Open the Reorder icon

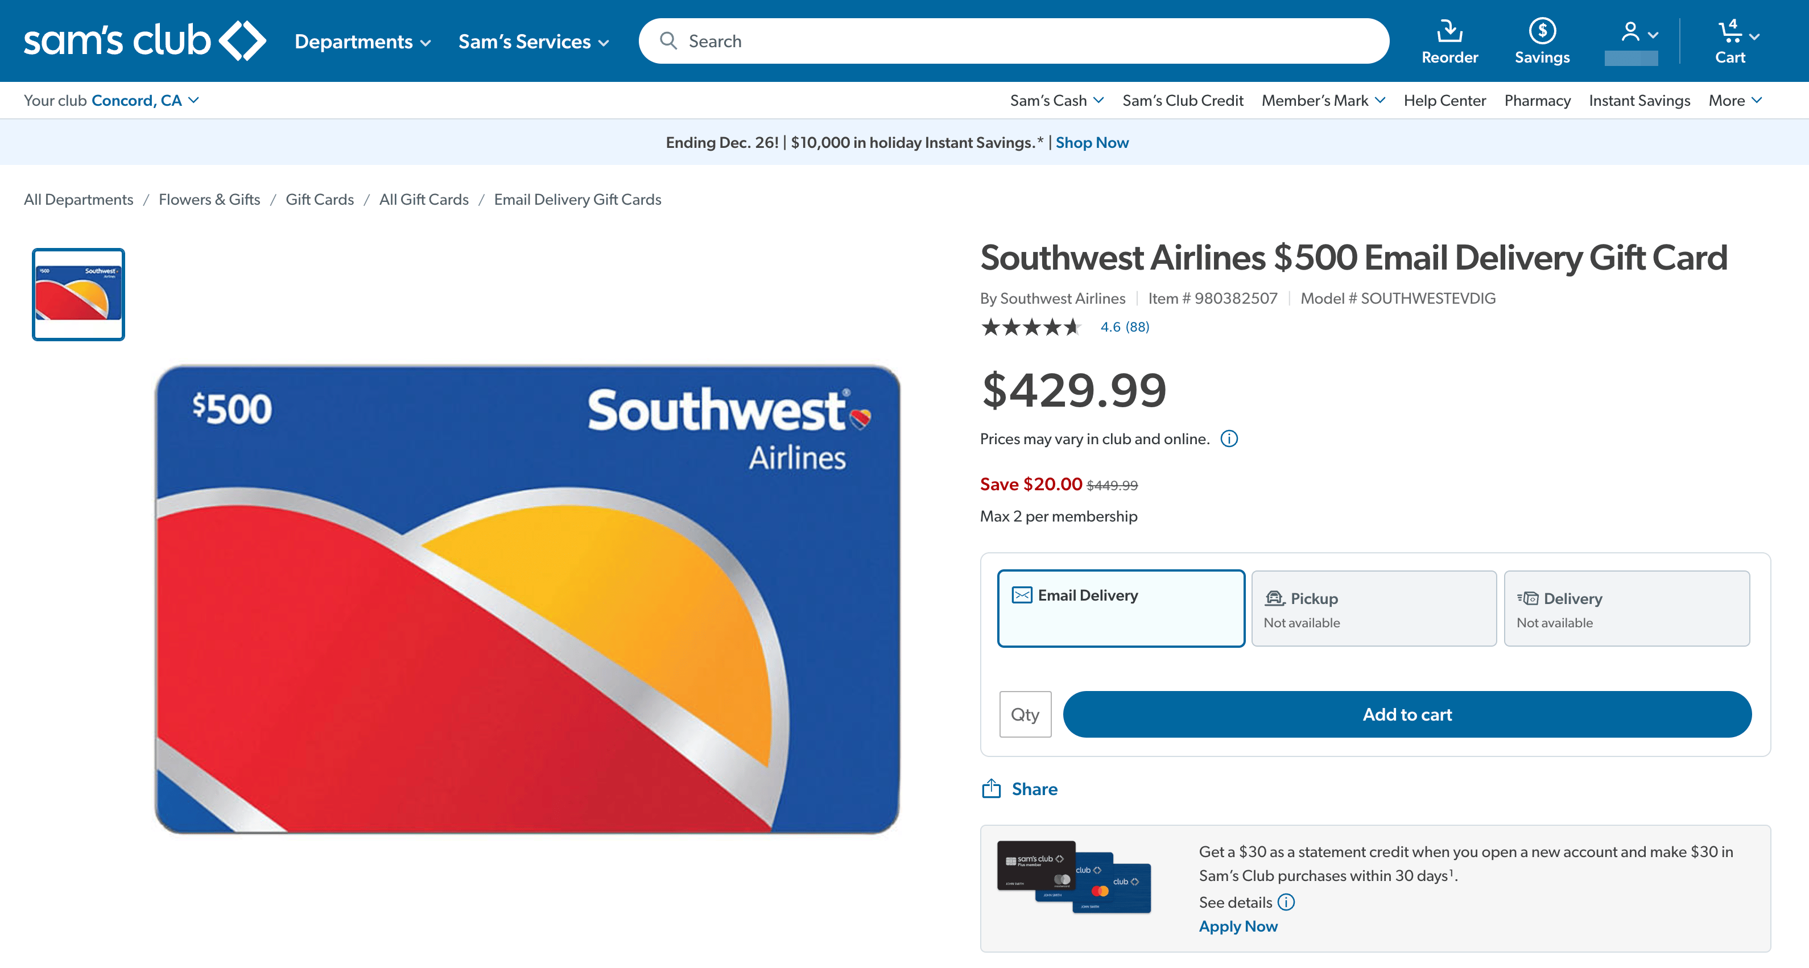[1449, 32]
